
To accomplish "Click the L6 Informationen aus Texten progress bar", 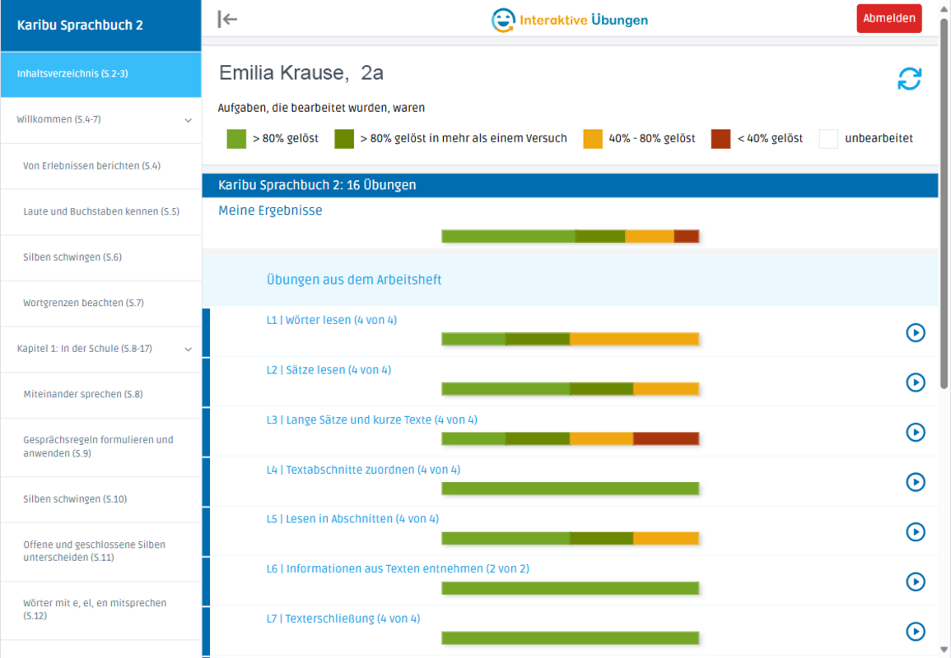I will 570,588.
